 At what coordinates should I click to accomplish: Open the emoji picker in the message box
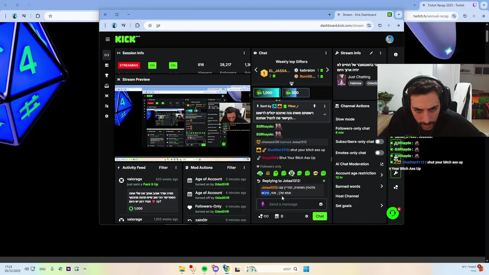[x=321, y=204]
